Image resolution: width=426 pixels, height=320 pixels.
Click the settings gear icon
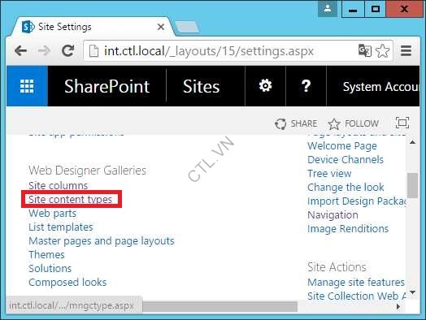265,86
